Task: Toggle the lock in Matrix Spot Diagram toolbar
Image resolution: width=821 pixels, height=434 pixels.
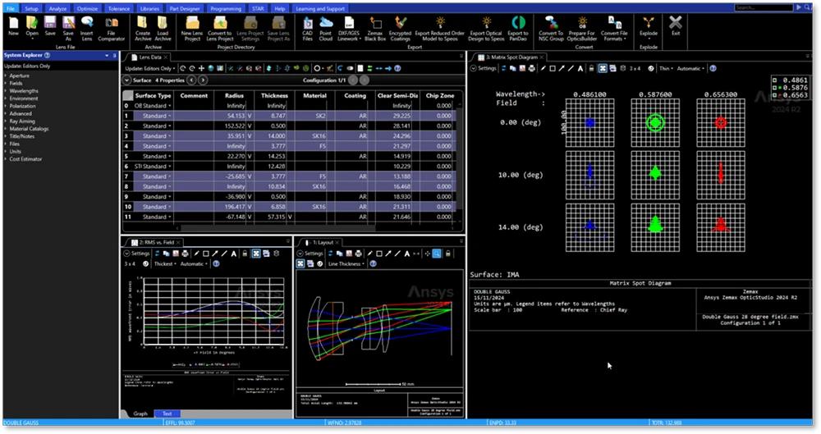Action: coord(591,68)
